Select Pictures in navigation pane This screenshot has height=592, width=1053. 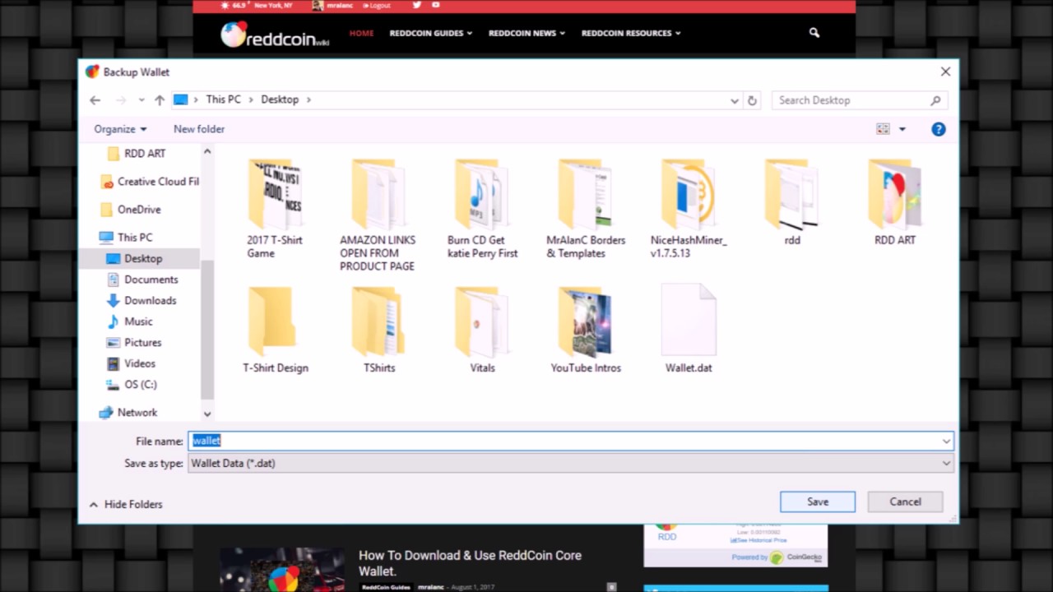coord(133,343)
